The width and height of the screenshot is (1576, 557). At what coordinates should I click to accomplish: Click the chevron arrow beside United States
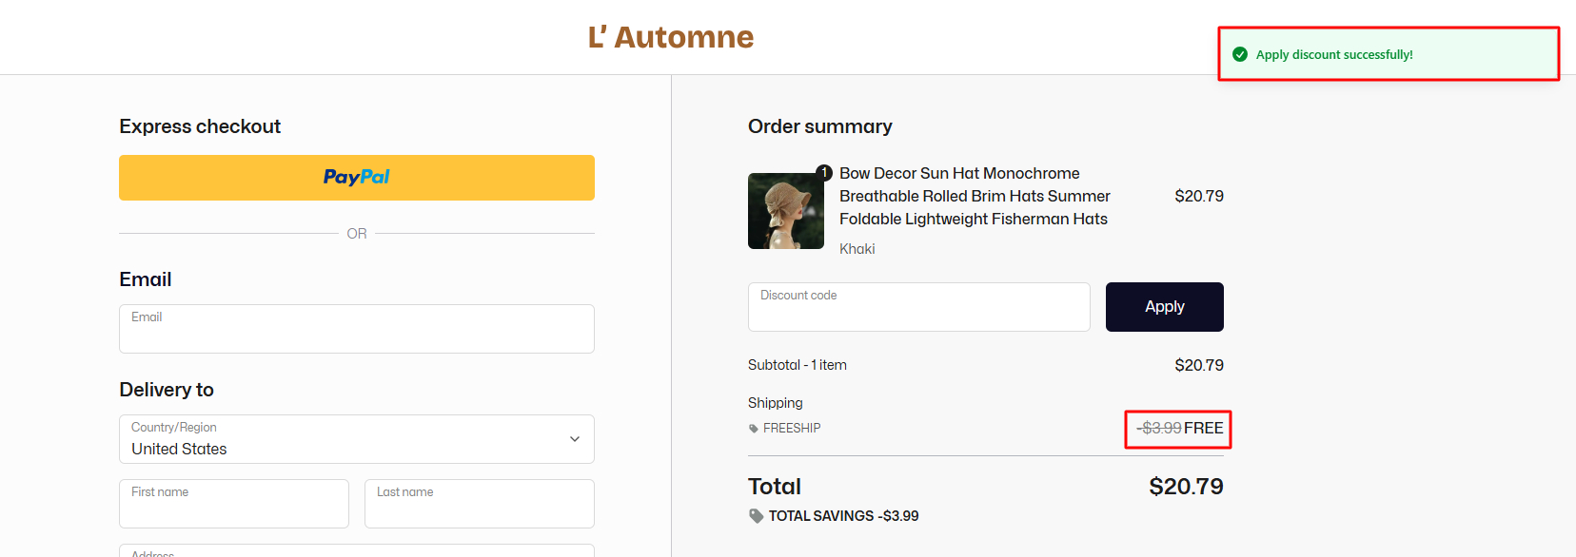pyautogui.click(x=575, y=439)
